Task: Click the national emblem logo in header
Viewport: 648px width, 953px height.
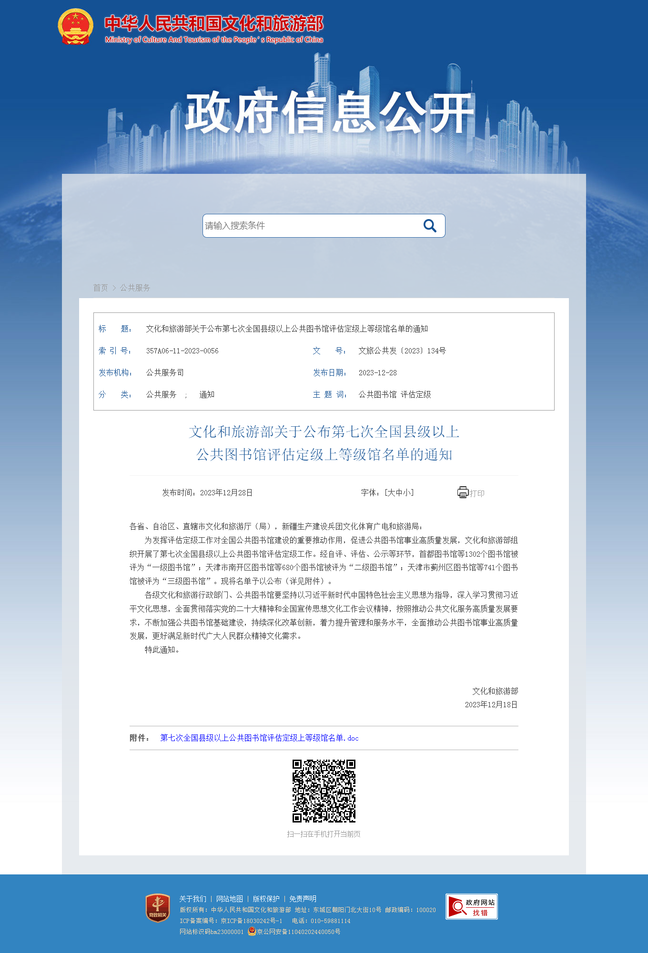Action: 75,27
